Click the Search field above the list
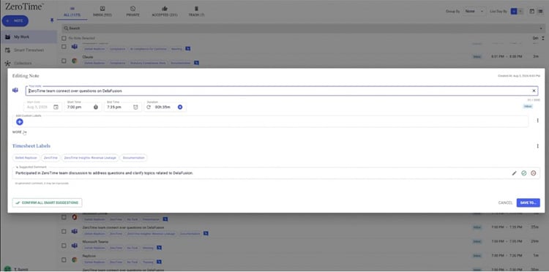 pos(303,29)
